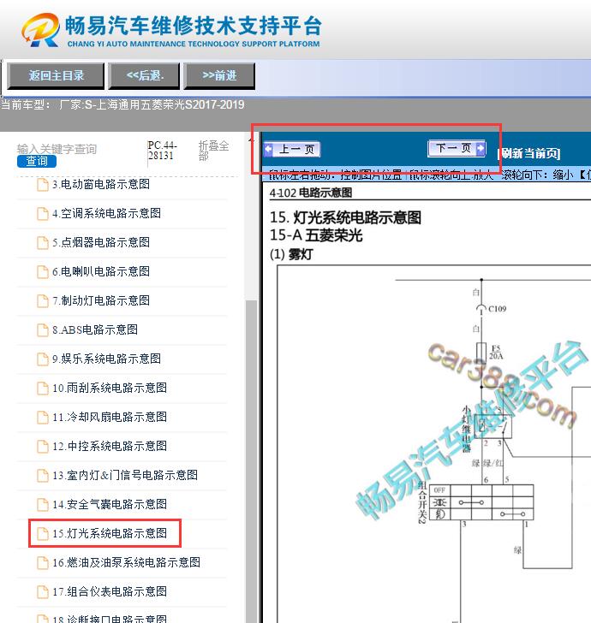Click the right arrow icon on 下一页
Image resolution: width=591 pixels, height=623 pixels.
tap(481, 149)
